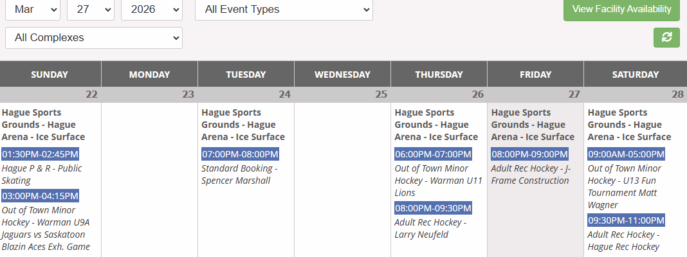Select the 01:30PM-02:45PM Sunday time slot
Viewport: 687px width, 257px height.
click(x=41, y=154)
